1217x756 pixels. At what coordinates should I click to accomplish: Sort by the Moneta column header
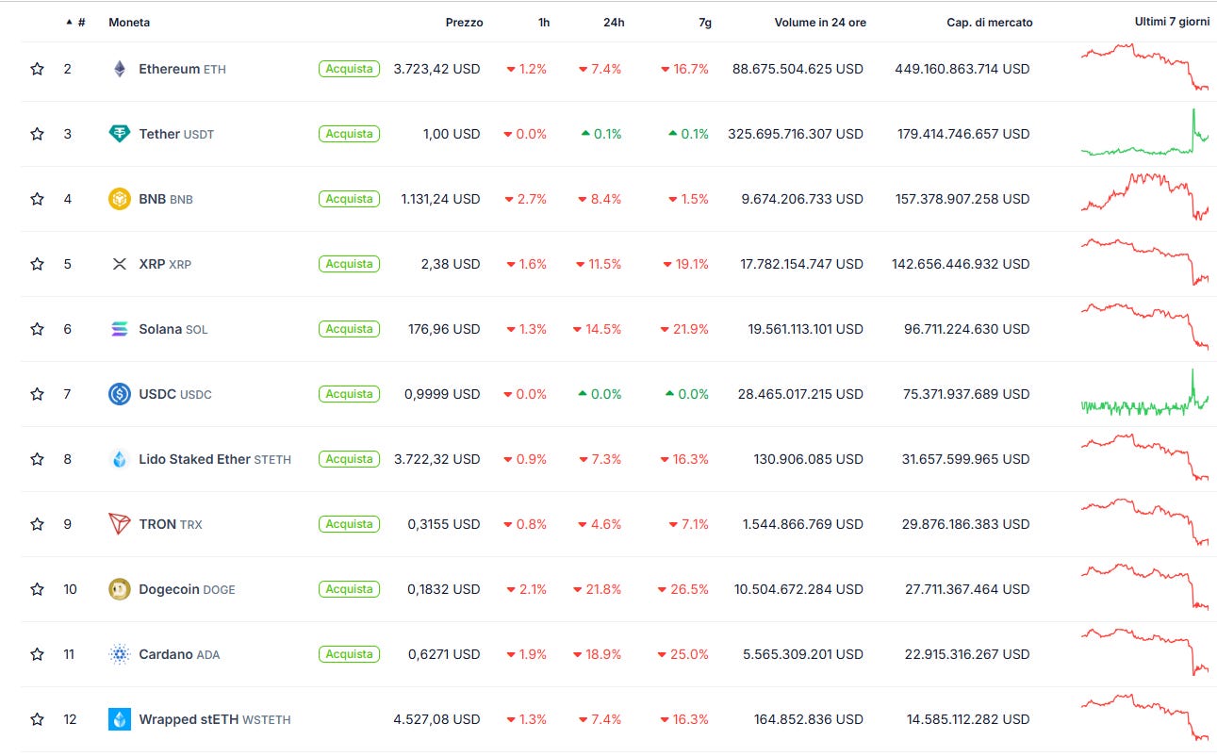pos(129,23)
